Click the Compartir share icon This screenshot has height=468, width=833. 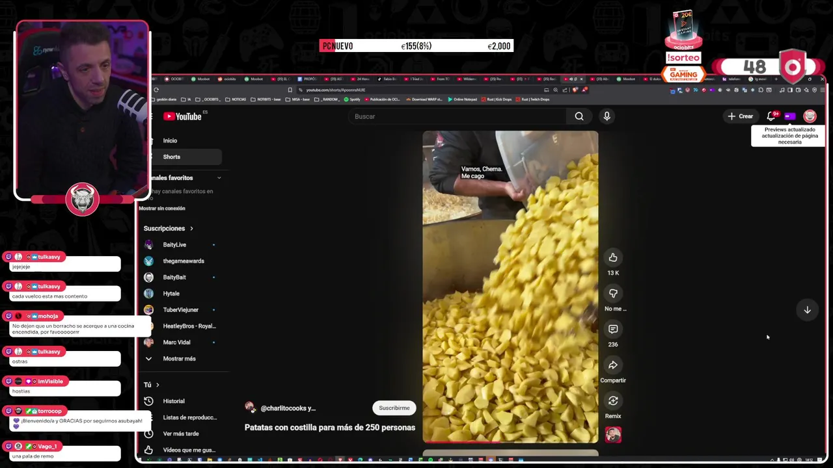pos(613,365)
